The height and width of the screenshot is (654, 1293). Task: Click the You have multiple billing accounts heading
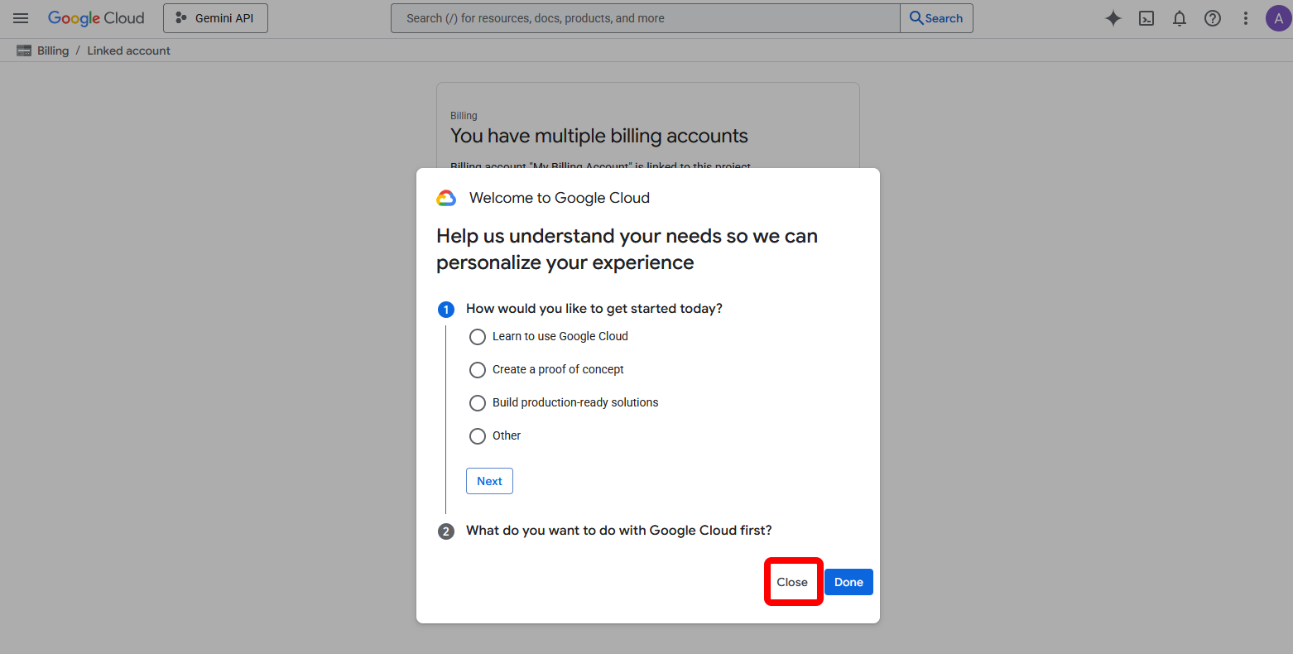(599, 136)
